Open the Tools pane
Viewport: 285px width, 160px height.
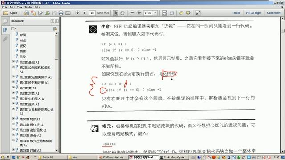[236, 13]
